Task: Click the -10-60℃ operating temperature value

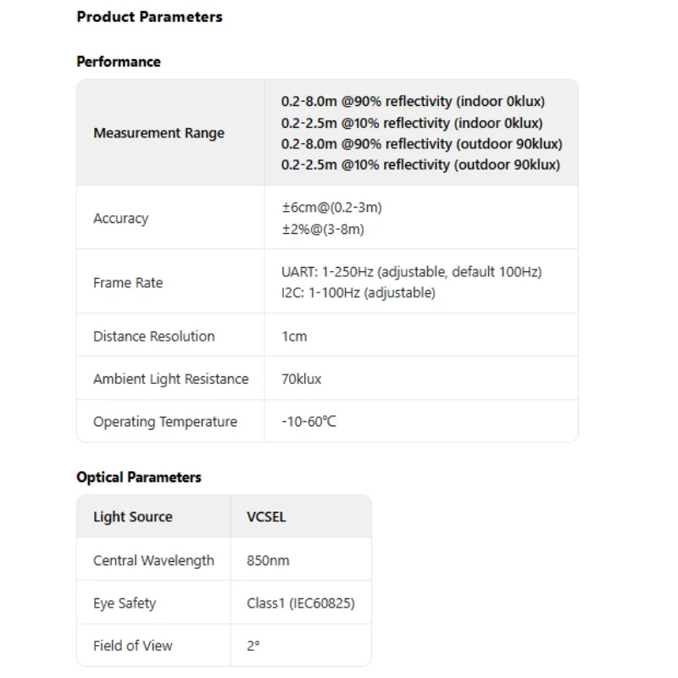Action: (x=308, y=422)
